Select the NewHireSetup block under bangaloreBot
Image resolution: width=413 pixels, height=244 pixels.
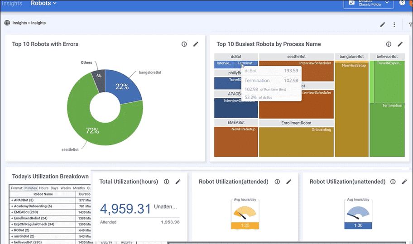[351, 110]
